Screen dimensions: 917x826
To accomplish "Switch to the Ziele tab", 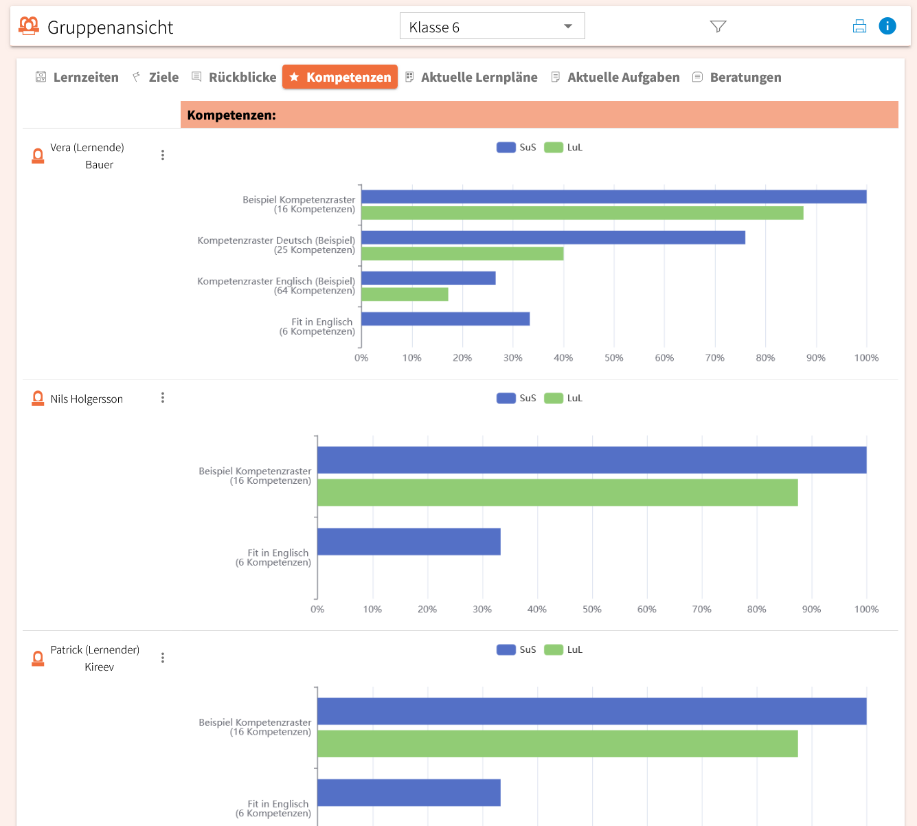I will [x=156, y=77].
